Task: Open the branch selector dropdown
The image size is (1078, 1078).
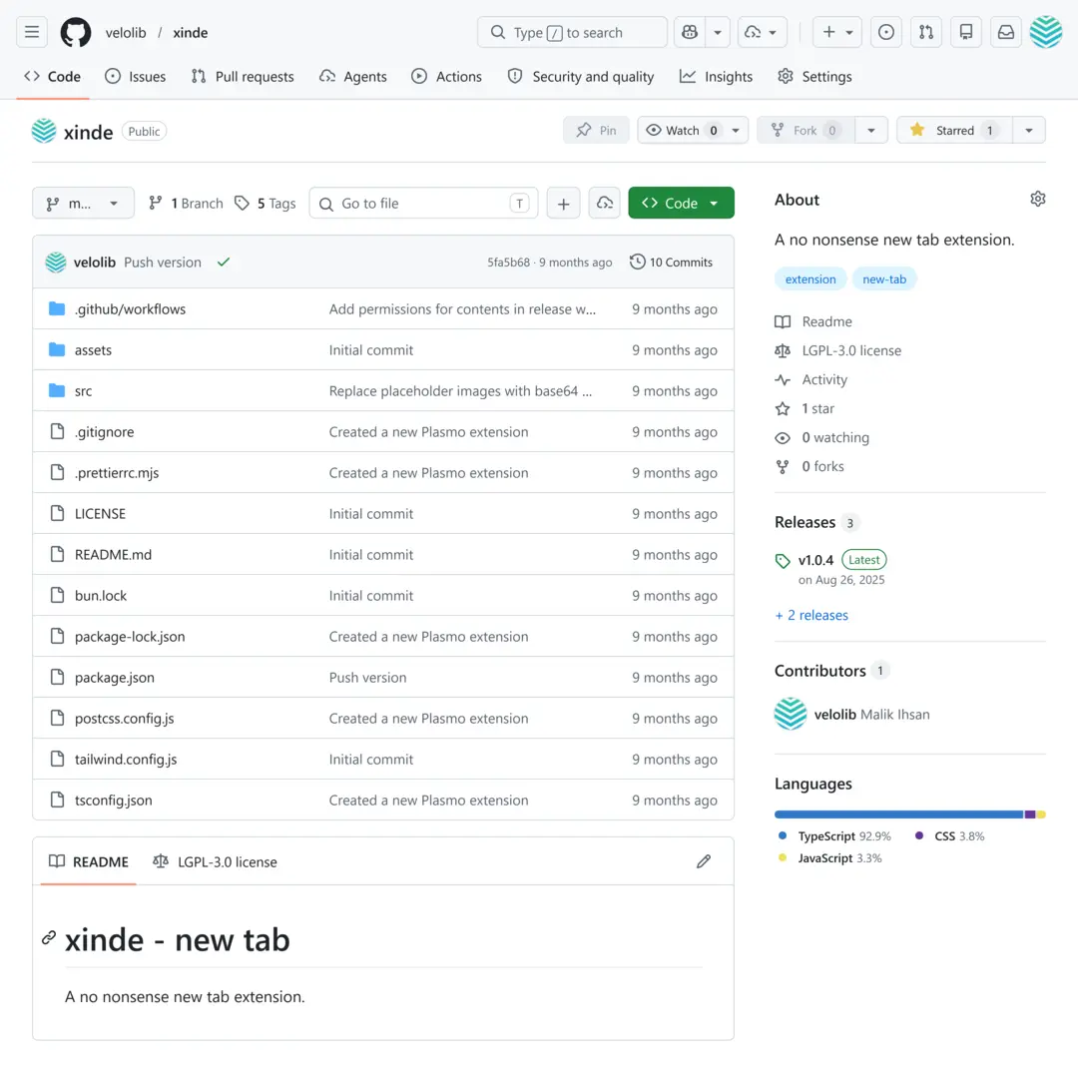Action: 83,204
